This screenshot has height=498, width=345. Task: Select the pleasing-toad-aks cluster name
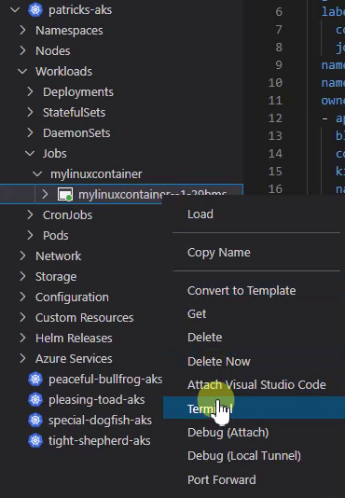97,400
